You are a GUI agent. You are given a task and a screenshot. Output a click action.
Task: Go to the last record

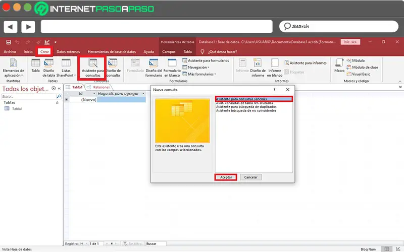[x=112, y=243]
